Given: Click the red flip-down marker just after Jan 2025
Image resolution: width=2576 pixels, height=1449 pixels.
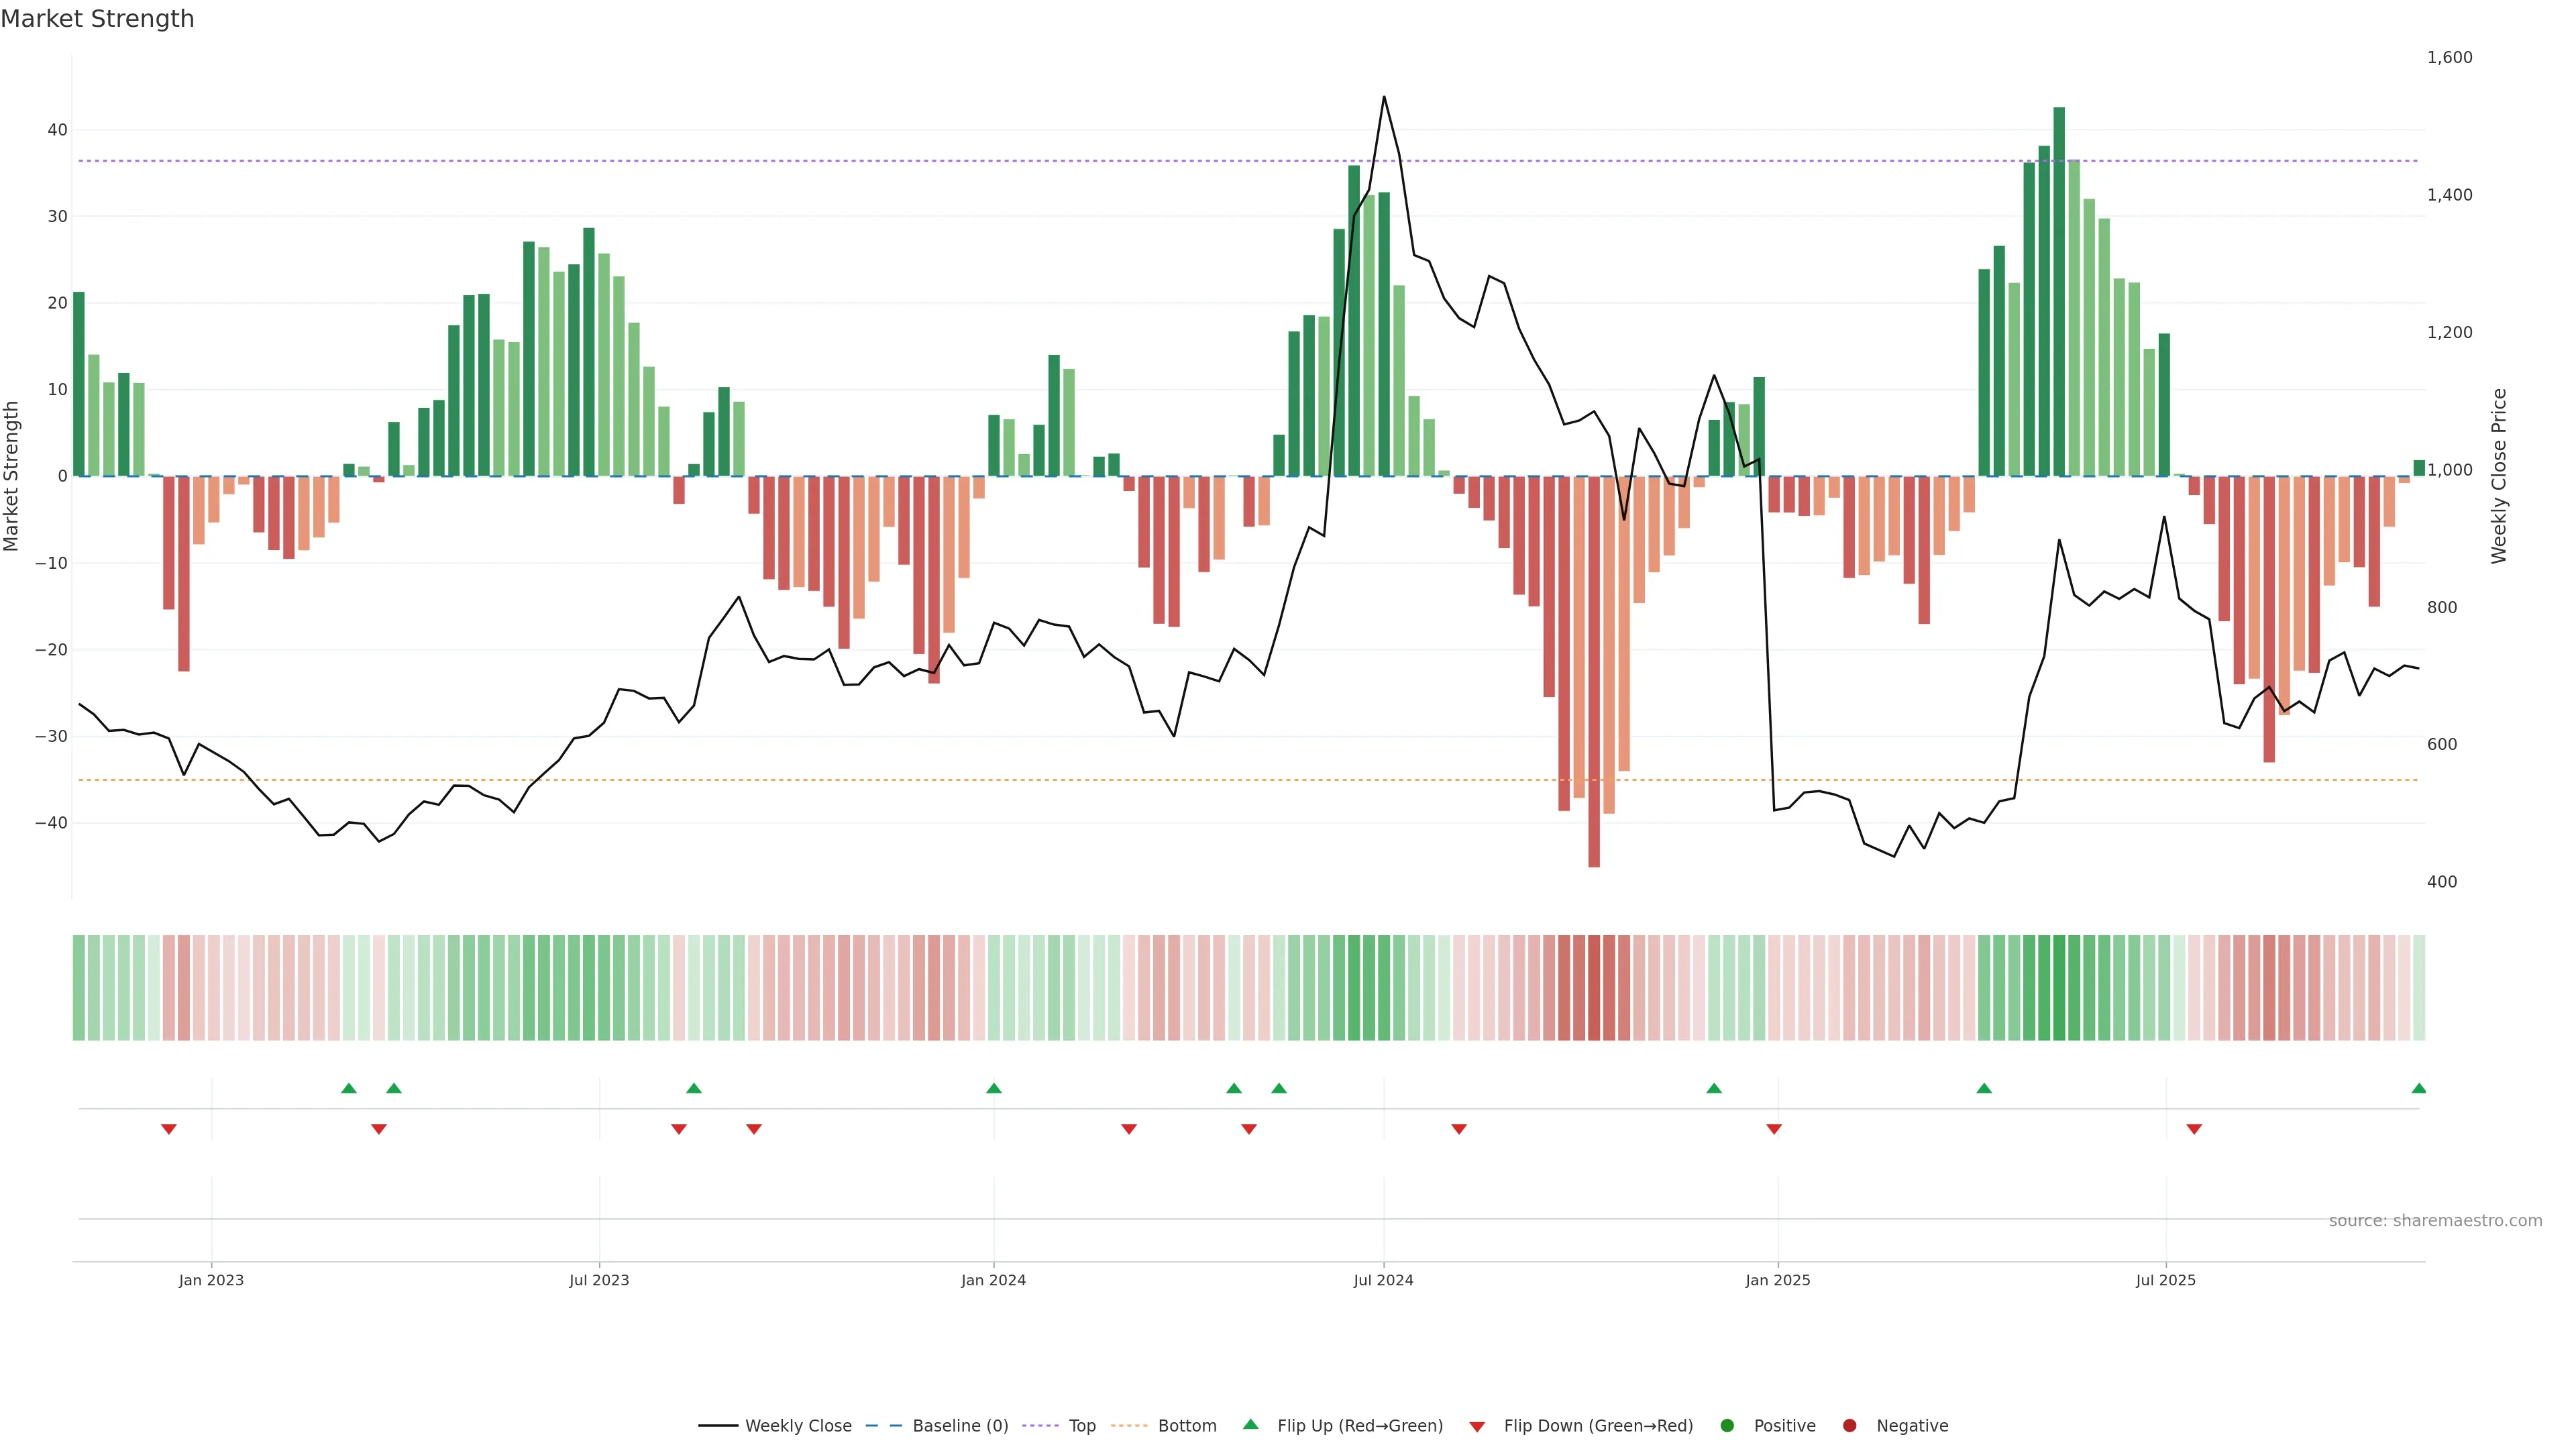Looking at the screenshot, I should (1774, 1129).
